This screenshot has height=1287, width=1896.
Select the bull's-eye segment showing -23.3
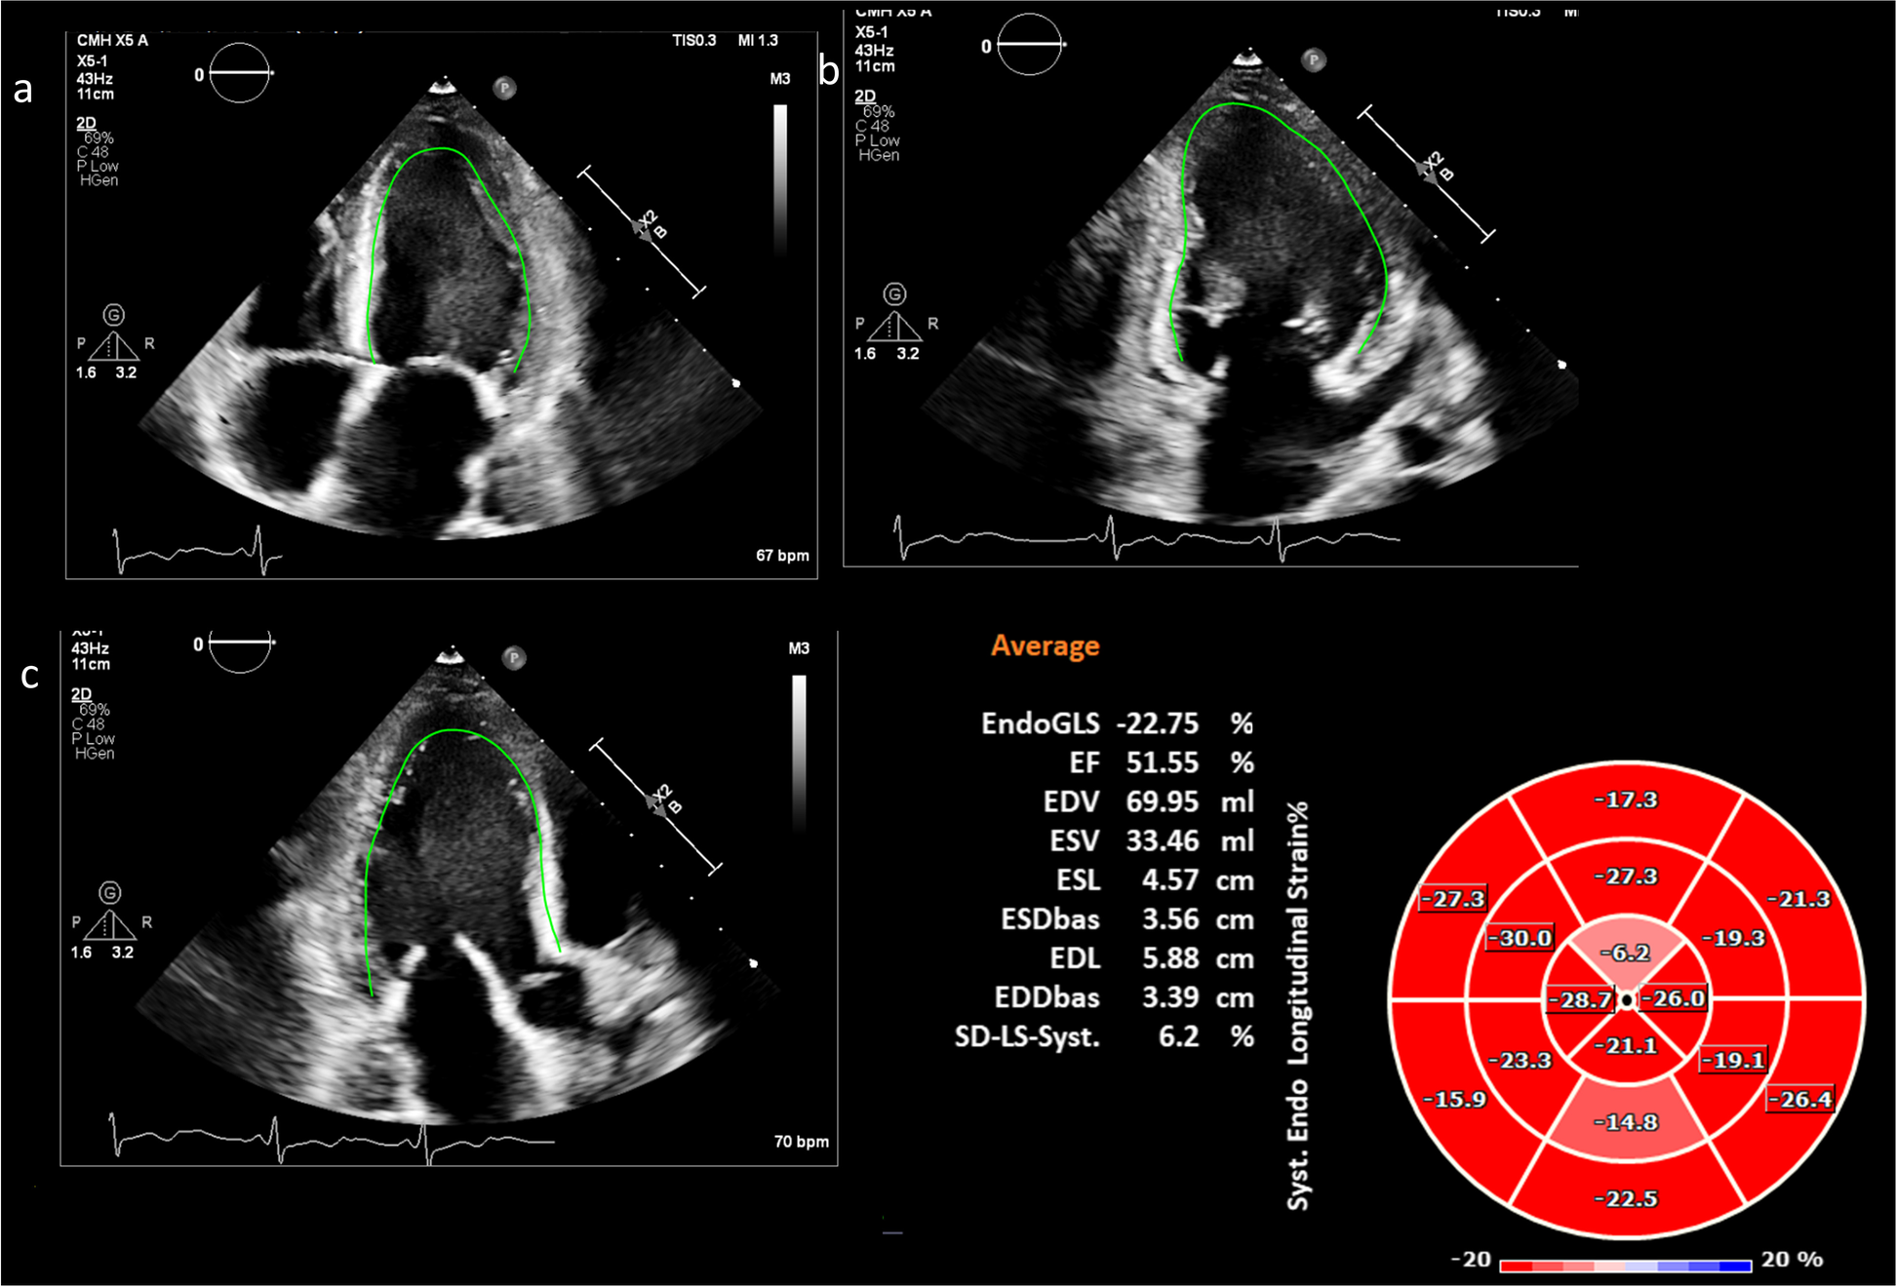point(1519,1061)
